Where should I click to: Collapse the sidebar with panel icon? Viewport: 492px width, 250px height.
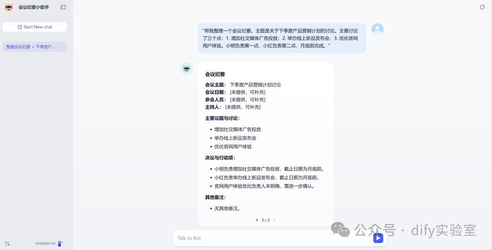(63, 7)
